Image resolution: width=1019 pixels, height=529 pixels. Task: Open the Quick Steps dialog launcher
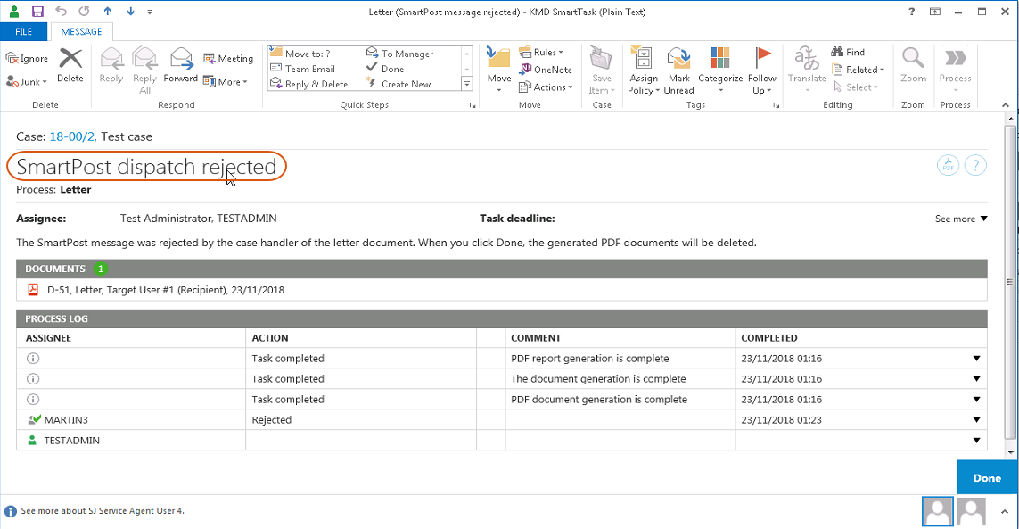click(x=473, y=104)
